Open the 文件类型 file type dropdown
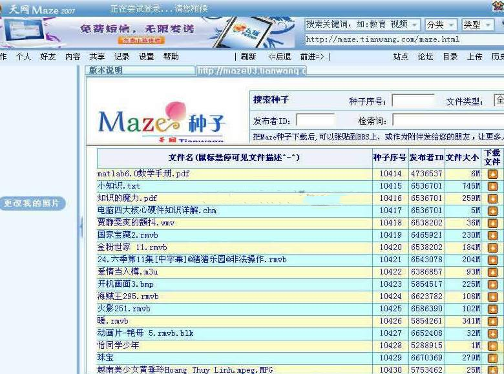Image resolution: width=504 pixels, height=374 pixels. point(499,100)
